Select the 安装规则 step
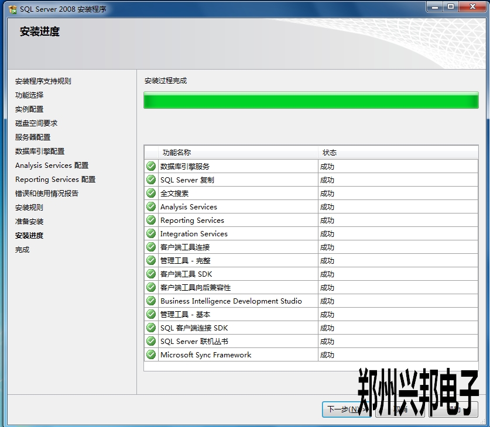 (29, 208)
